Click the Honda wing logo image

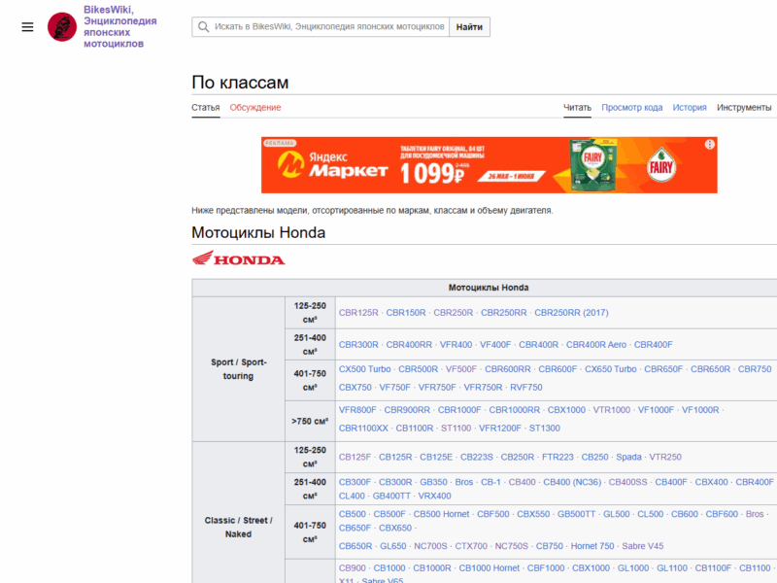pos(238,257)
